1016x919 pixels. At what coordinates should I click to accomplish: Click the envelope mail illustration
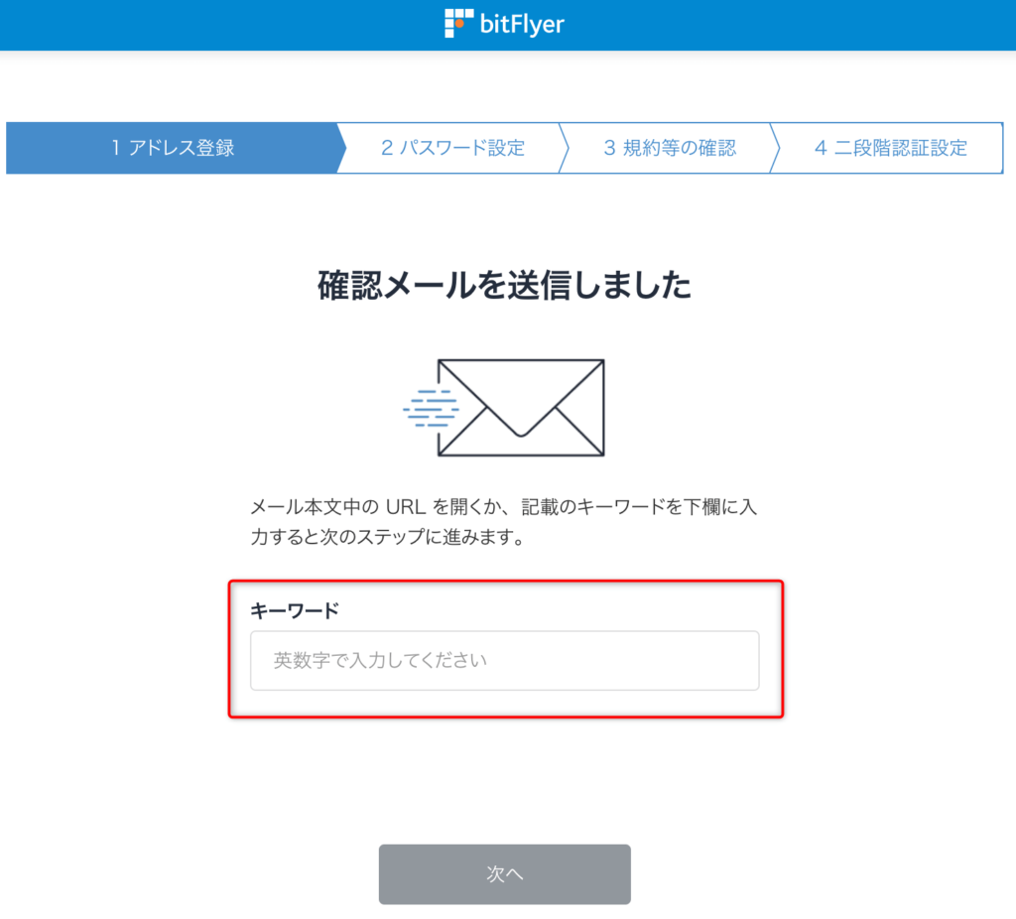pos(521,408)
